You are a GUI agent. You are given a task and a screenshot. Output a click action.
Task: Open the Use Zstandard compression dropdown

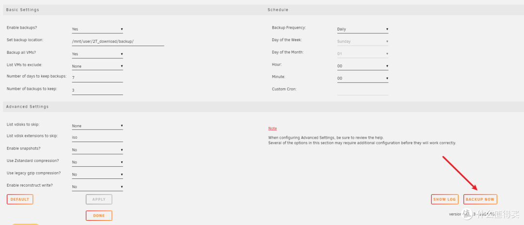pyautogui.click(x=97, y=162)
